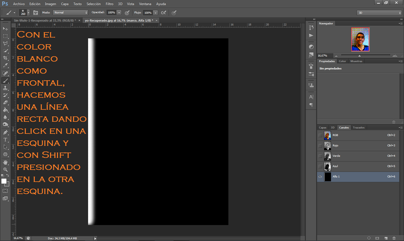The width and height of the screenshot is (404, 241).
Task: Select the Clone Stamp tool
Action: tap(5, 88)
